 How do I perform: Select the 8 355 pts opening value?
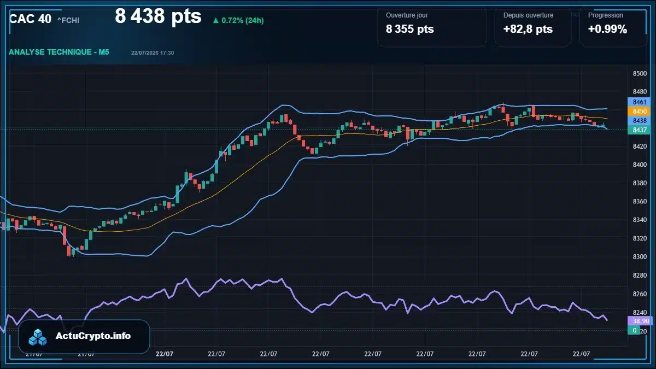(x=410, y=30)
